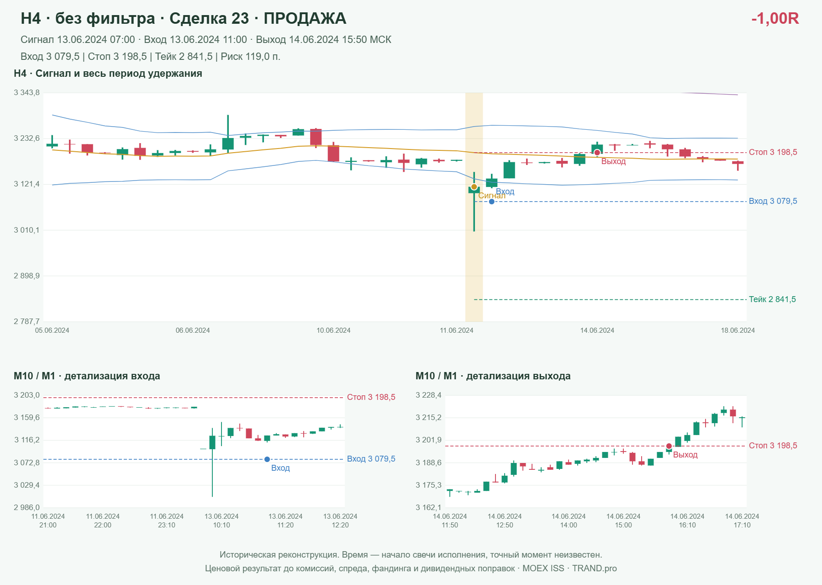Viewport: 822px width, 585px height.
Task: Click the 'Риск 119,0 п.' parameters line
Action: click(150, 57)
